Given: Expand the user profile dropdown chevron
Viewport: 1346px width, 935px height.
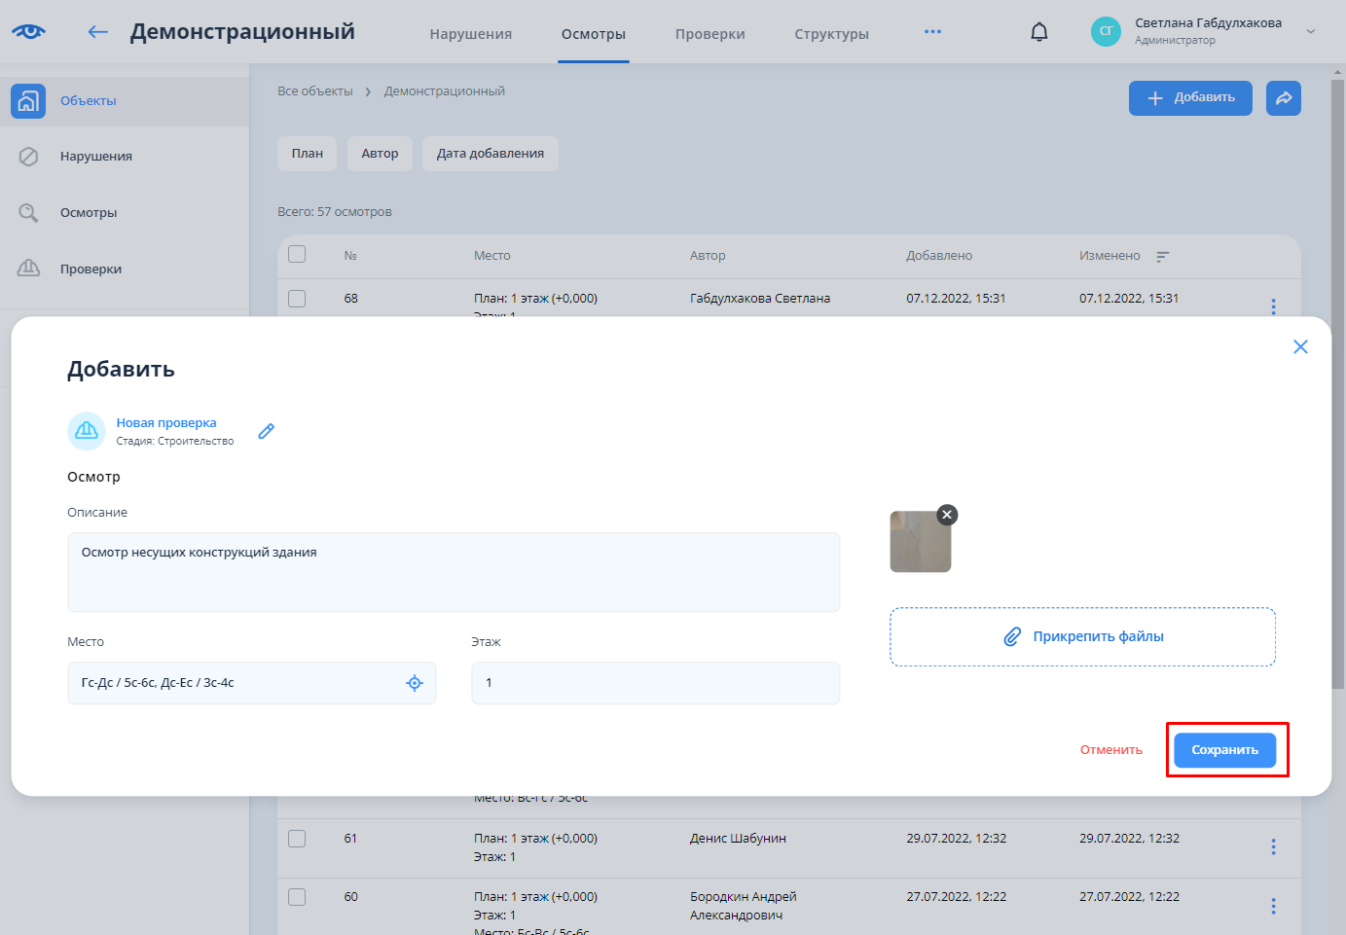Looking at the screenshot, I should pyautogui.click(x=1310, y=32).
